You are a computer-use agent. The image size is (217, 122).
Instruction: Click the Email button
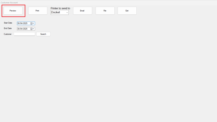point(83,11)
